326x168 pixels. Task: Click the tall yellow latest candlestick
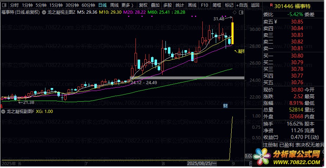pos(232,33)
